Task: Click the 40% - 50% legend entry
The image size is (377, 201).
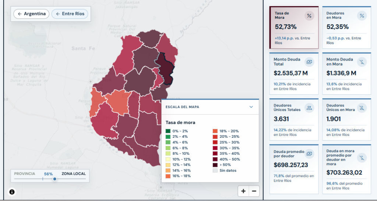Action: pyautogui.click(x=226, y=159)
